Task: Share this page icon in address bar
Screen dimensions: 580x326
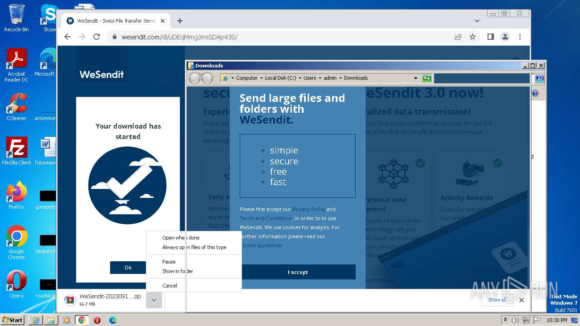Action: (458, 37)
